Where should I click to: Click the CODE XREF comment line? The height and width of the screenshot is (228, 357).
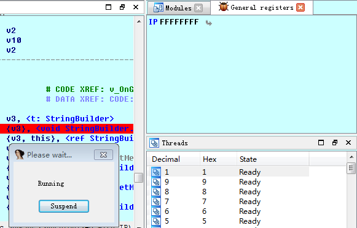pos(90,89)
